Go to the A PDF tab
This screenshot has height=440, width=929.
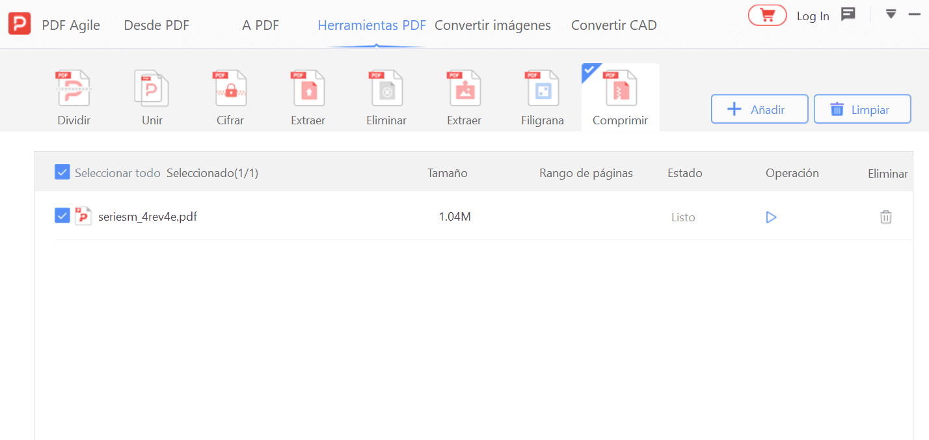pos(260,25)
